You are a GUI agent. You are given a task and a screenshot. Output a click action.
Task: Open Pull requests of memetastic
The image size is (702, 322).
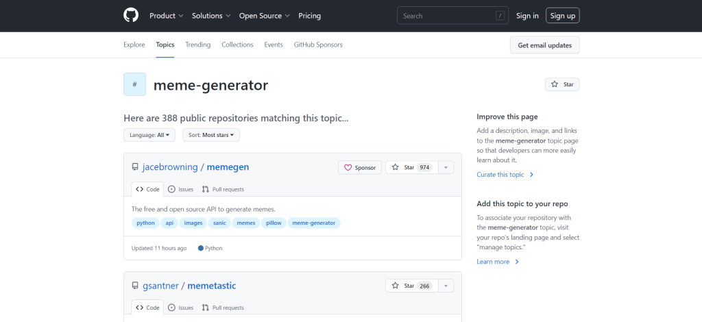(223, 308)
